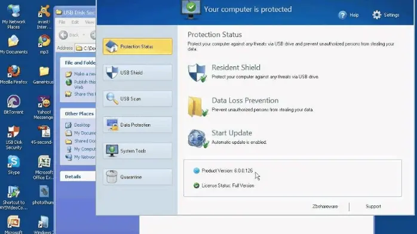The width and height of the screenshot is (417, 234).
Task: Open GameHouse folder on desktop
Action: [44, 75]
